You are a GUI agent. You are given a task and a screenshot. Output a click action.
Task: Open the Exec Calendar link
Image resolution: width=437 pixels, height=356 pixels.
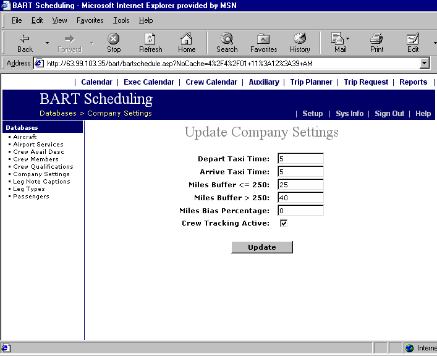(148, 82)
